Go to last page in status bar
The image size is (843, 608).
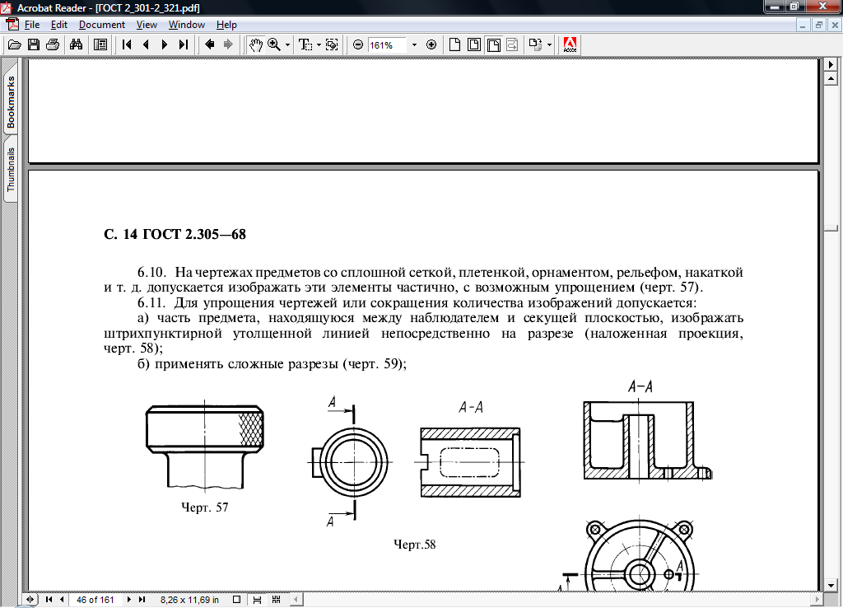click(x=142, y=600)
